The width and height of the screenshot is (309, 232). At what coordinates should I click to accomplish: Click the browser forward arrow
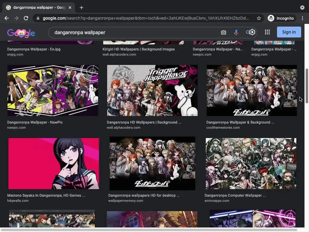point(16,18)
